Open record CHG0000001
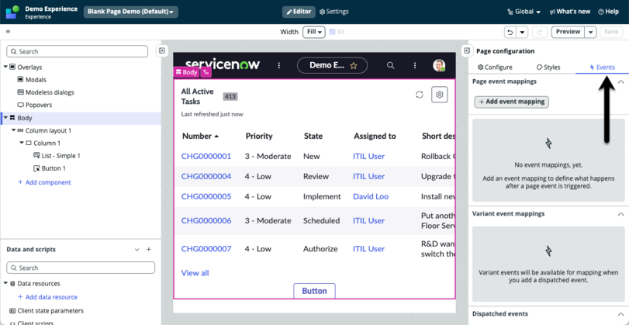 coord(206,156)
